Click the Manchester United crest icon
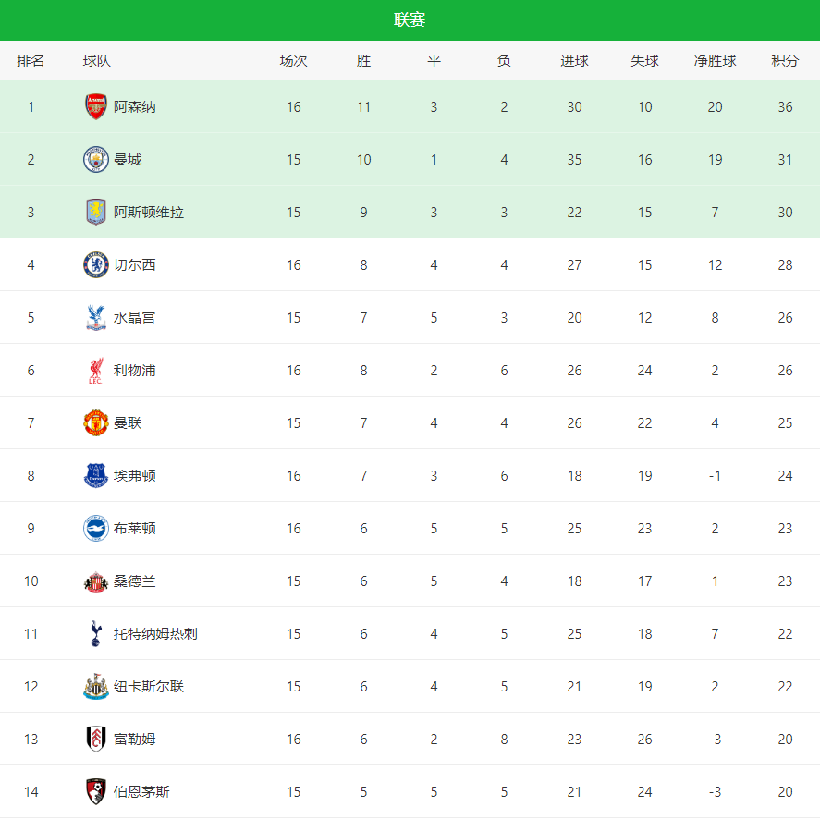Image resolution: width=820 pixels, height=819 pixels. point(96,423)
